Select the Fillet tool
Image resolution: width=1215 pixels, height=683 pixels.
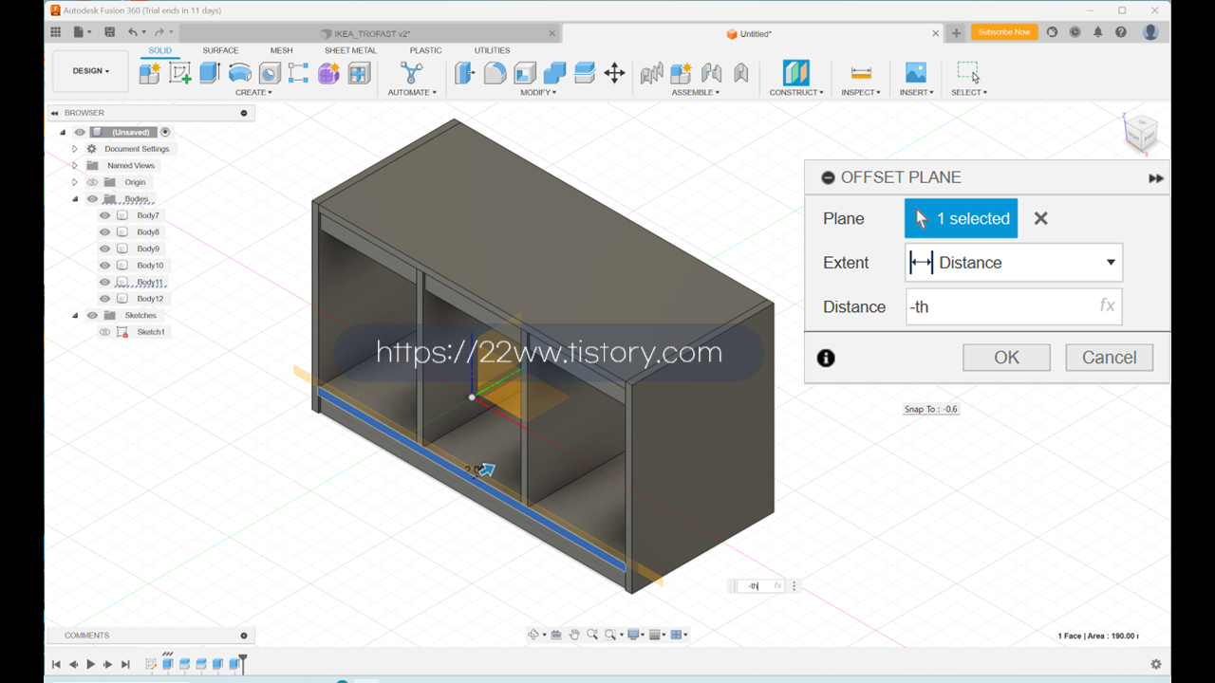[495, 73]
